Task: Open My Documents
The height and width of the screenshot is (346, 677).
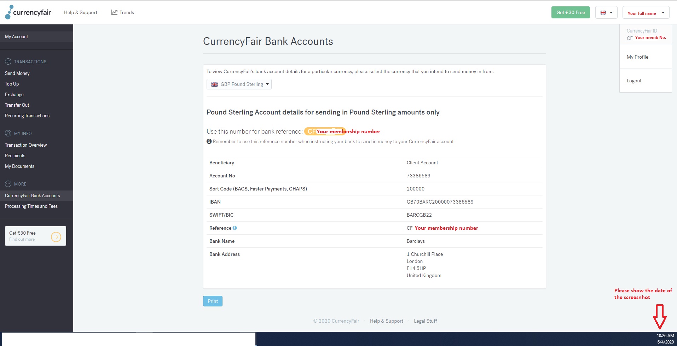Action: click(x=20, y=166)
